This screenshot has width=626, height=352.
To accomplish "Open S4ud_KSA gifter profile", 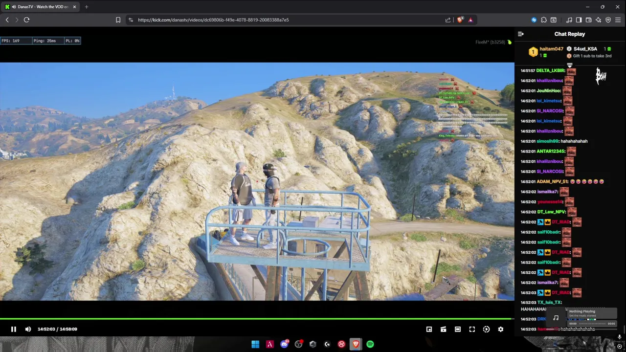I will 585,49.
